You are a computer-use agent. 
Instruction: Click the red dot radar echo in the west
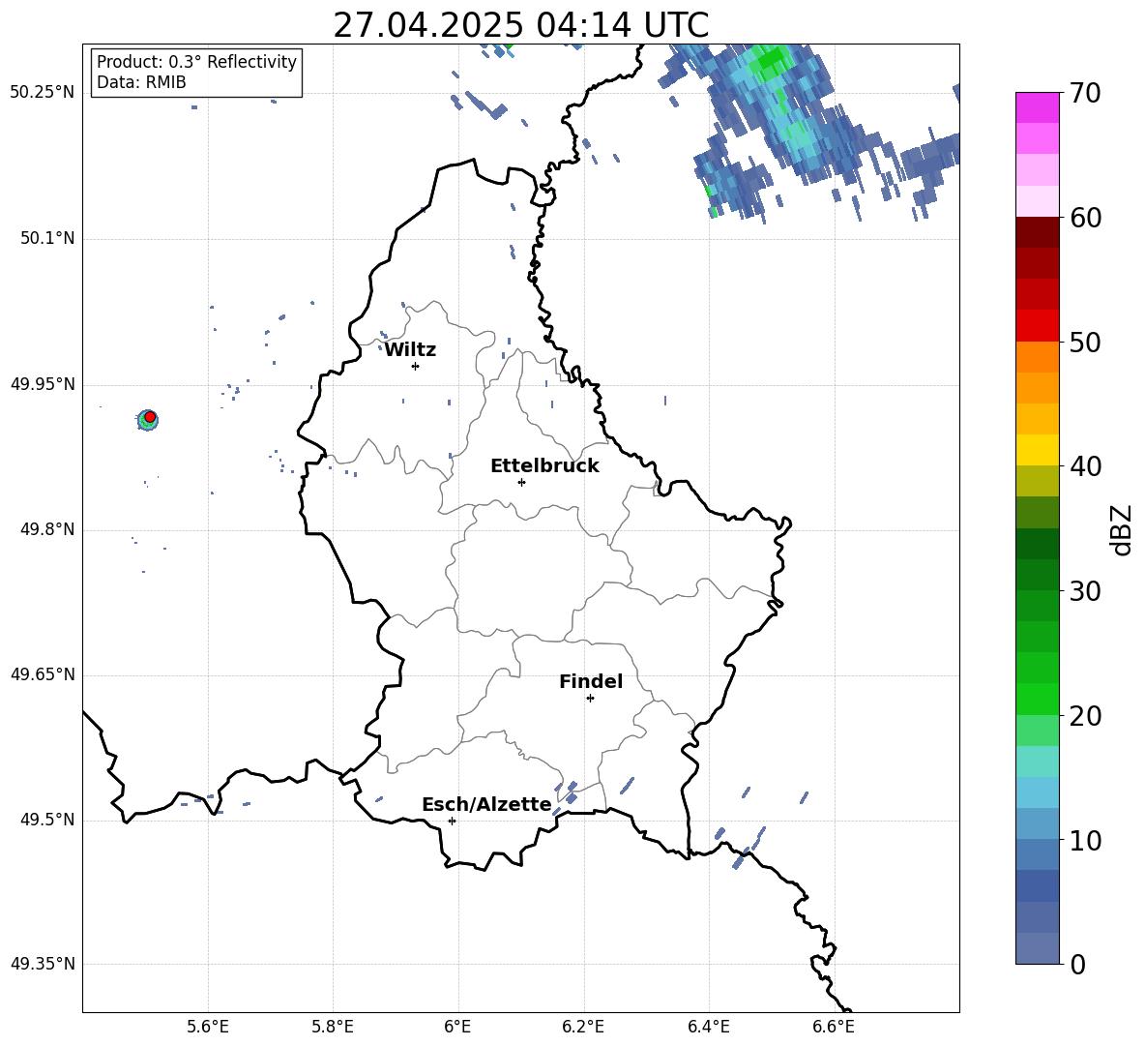150,417
